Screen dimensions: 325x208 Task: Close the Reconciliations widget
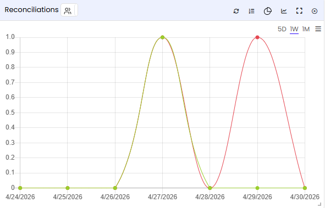pos(315,11)
